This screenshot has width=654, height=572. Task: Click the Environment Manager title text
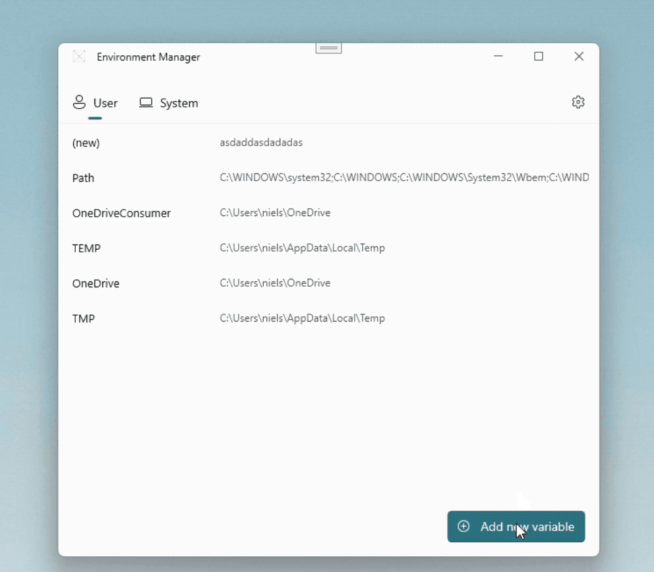(148, 57)
